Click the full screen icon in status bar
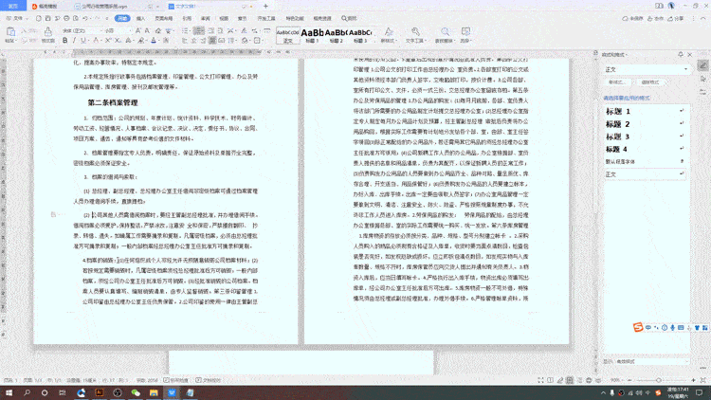Image resolution: width=711 pixels, height=400 pixels. pos(540,380)
